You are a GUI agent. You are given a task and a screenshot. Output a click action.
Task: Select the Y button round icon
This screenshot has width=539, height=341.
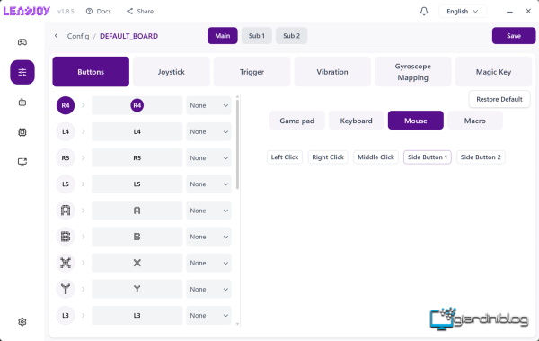click(66, 289)
